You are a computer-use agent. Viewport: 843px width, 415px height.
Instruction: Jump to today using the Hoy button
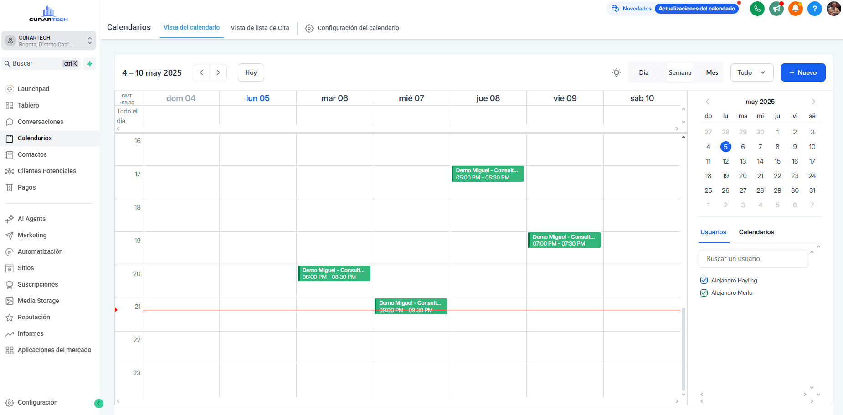click(x=251, y=72)
